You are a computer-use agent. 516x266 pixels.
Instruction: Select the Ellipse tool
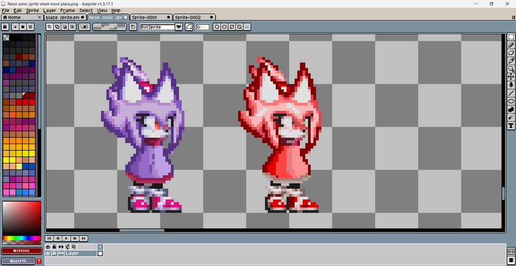[x=511, y=101]
